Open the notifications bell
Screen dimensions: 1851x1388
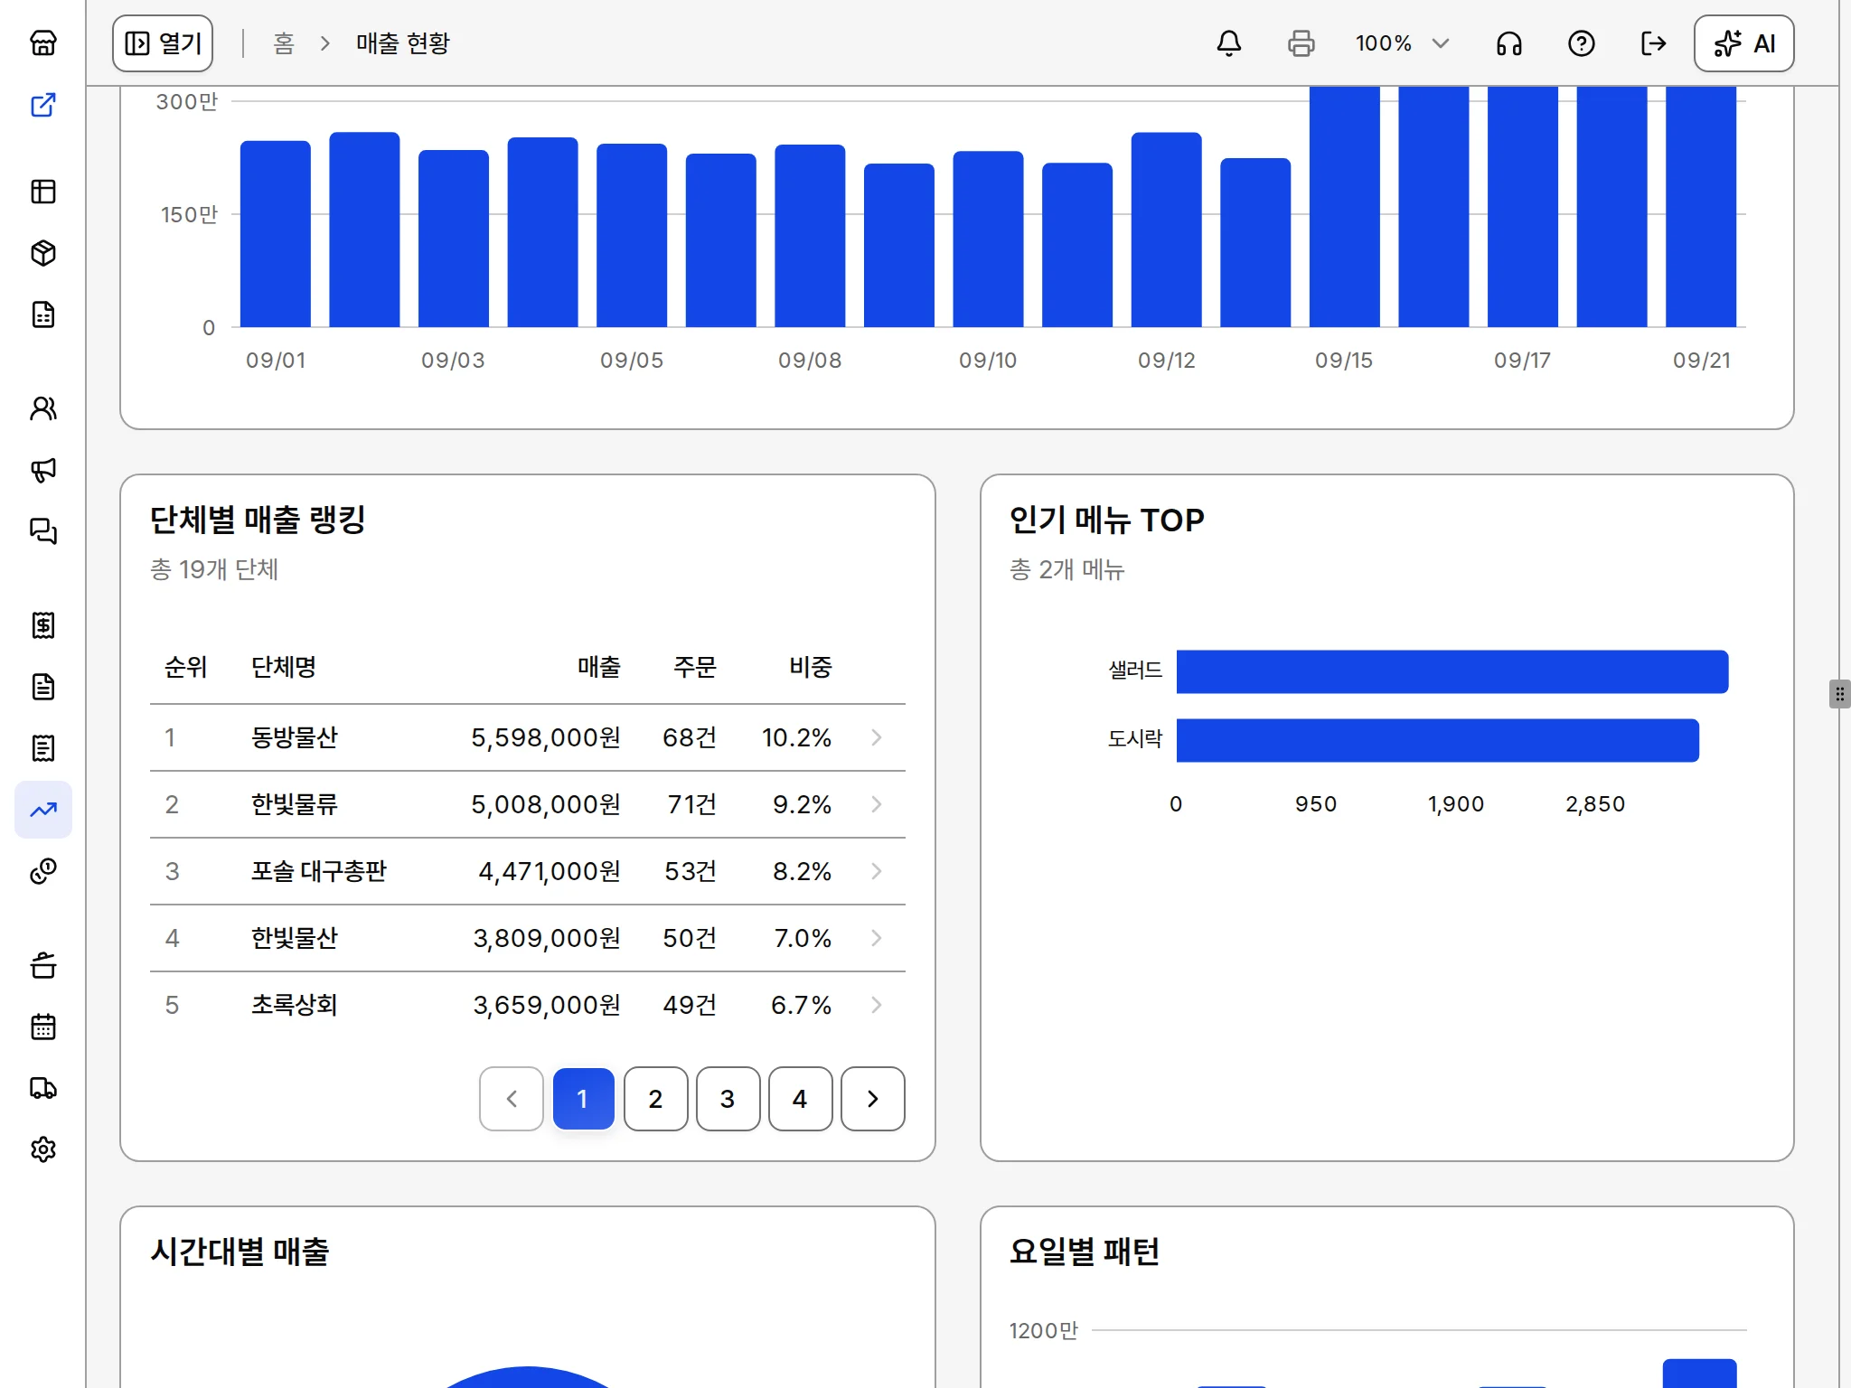1229,43
